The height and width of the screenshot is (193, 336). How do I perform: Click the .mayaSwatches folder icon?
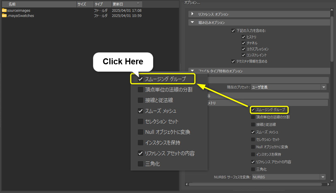coord(4,16)
